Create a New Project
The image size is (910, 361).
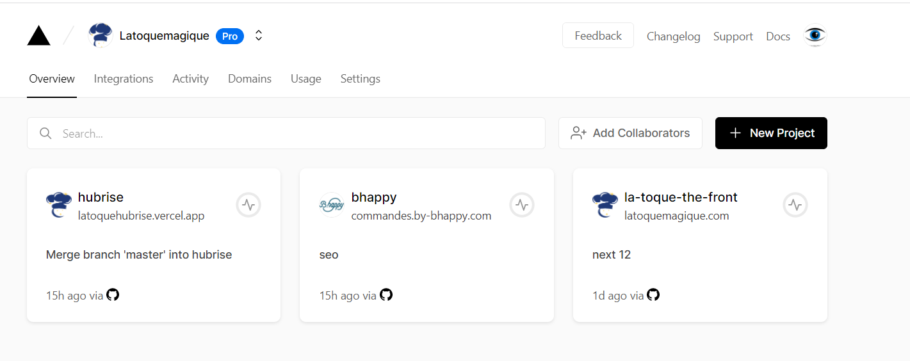(771, 133)
